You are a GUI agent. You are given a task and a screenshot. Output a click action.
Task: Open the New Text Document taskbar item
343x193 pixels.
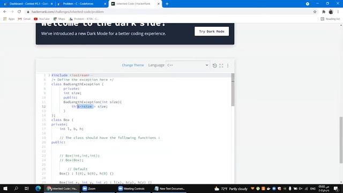(170, 188)
